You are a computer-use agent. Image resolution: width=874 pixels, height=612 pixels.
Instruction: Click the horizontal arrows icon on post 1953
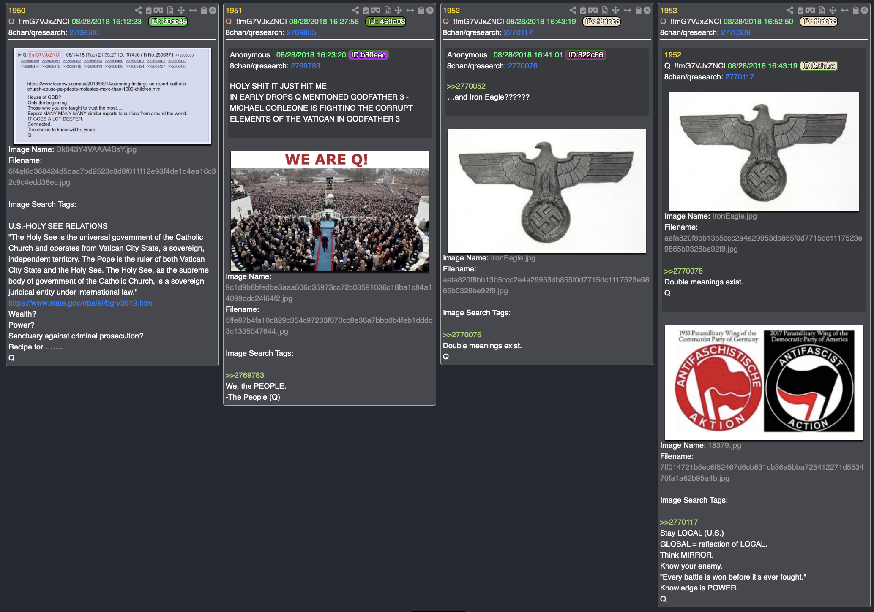click(x=844, y=10)
